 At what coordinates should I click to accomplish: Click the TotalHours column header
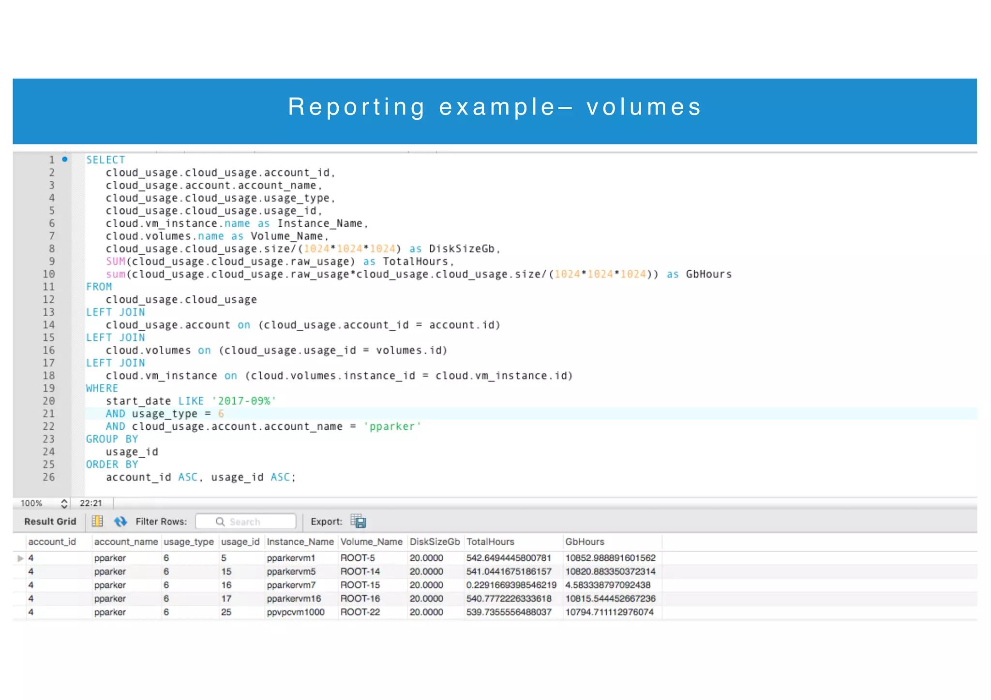(x=490, y=542)
